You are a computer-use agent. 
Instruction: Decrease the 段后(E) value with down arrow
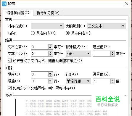click(50, 82)
